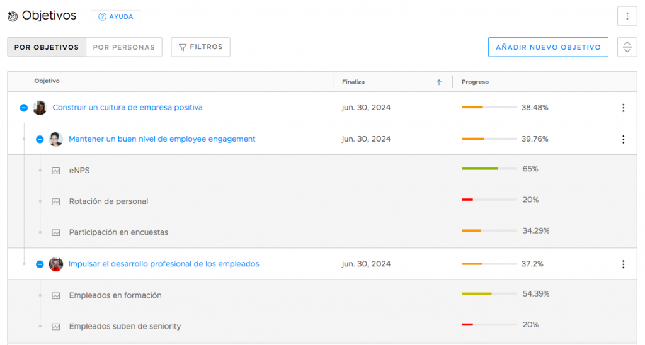Click the 37.2% progress bar
The height and width of the screenshot is (345, 645).
click(489, 264)
